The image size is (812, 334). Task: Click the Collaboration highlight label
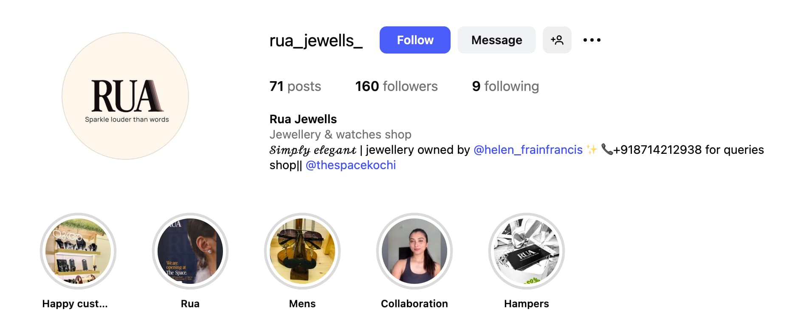[x=414, y=304]
